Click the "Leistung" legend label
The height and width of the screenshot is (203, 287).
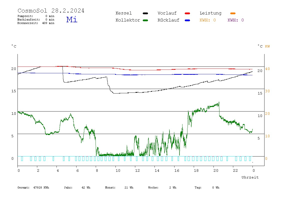[210, 13]
